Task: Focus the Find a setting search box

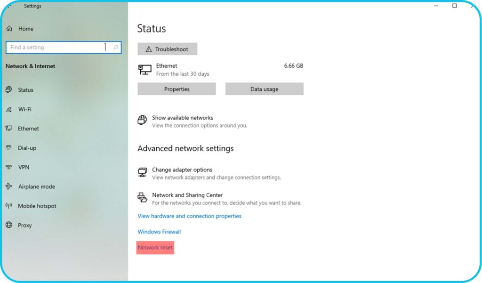Action: (x=64, y=48)
